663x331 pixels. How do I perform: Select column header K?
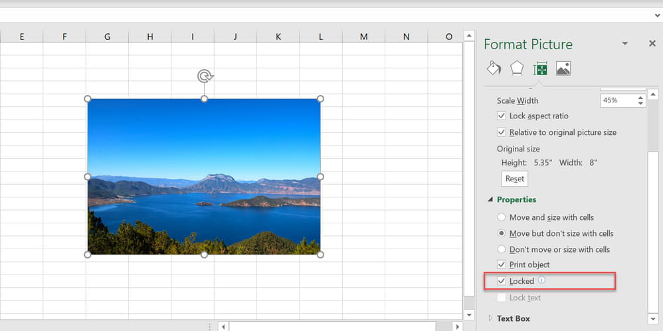pyautogui.click(x=278, y=37)
